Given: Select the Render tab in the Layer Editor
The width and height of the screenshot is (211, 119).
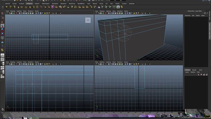Looking at the screenshot, I should 194,70.
